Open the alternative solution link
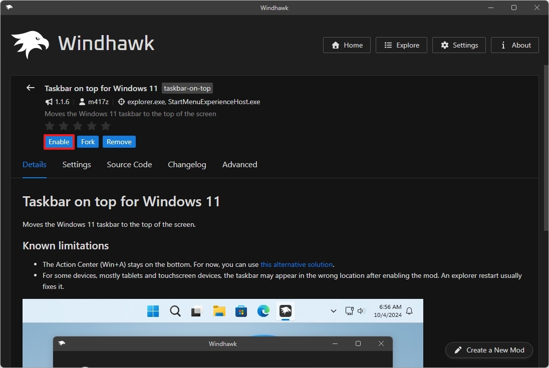Viewport: 549px width, 368px height. [297, 264]
